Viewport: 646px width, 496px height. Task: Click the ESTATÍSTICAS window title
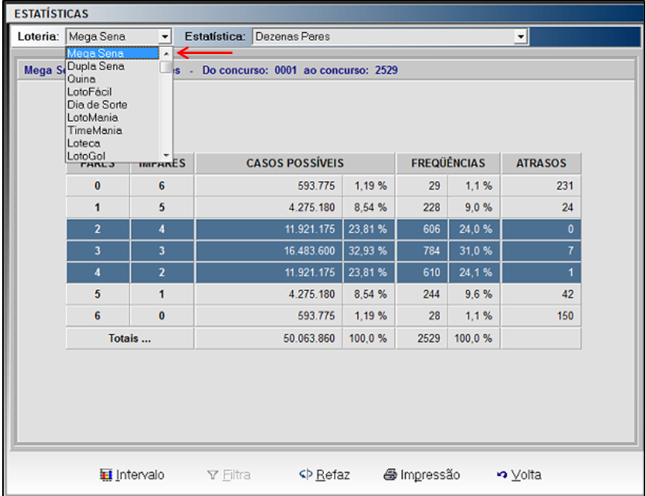pos(52,14)
